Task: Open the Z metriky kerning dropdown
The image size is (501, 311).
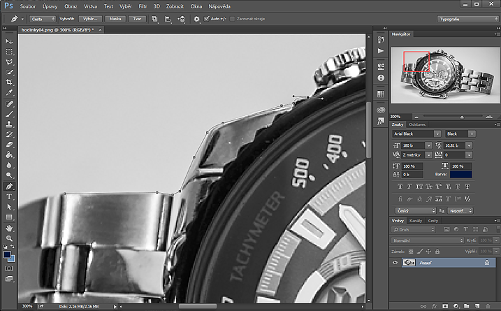Action: 428,155
